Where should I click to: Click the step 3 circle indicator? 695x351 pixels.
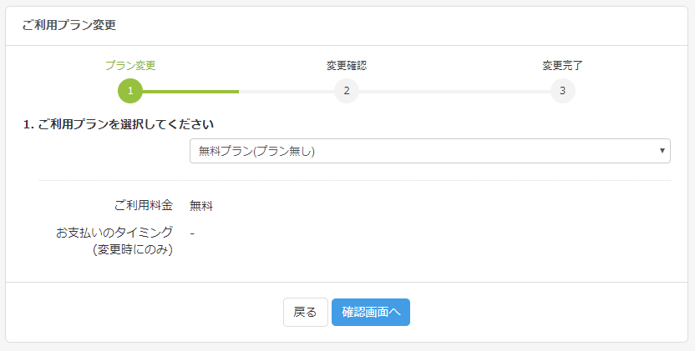click(562, 91)
